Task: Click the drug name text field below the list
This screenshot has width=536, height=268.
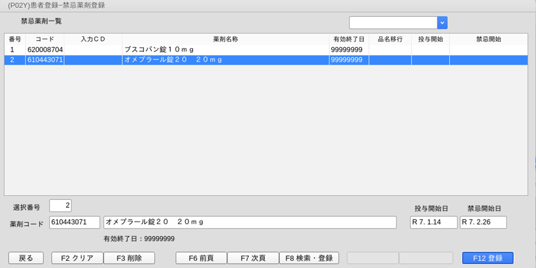Action: click(x=250, y=222)
